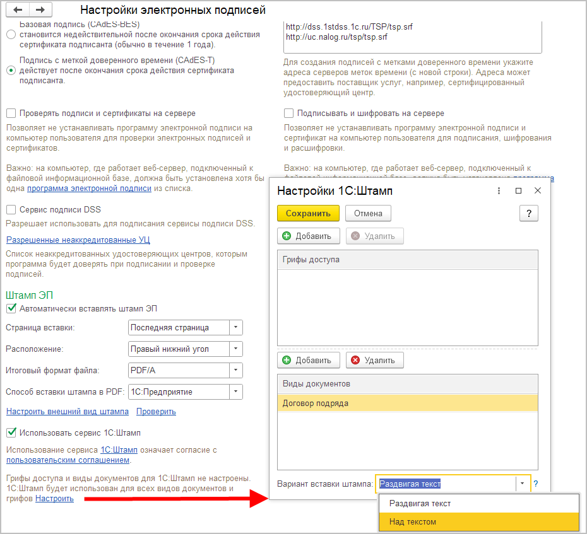
Task: Select the CAdES-T trusted timestamp signature option
Action: coord(11,71)
